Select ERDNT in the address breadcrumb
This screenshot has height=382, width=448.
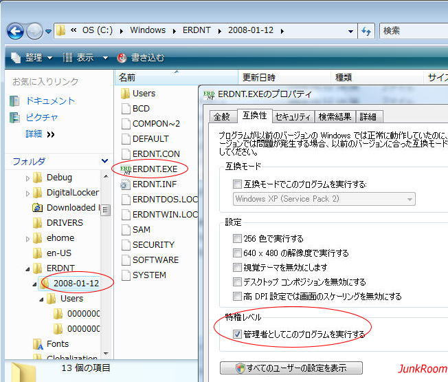[197, 30]
